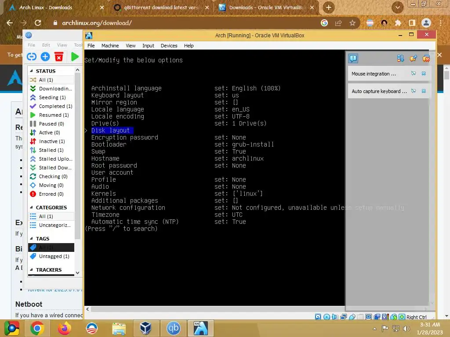This screenshot has width=450, height=337.
Task: Click the qBittorrent add torrent link icon
Action: click(x=32, y=57)
